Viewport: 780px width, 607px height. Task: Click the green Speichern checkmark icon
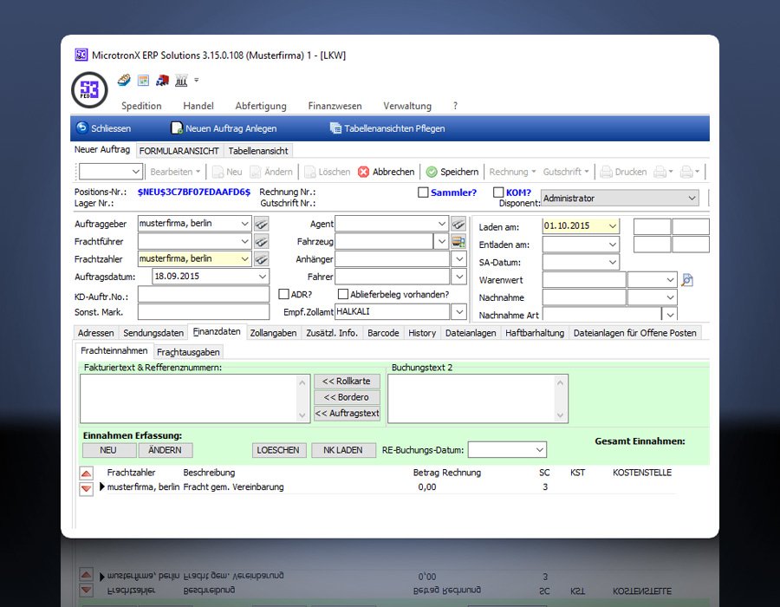coord(432,172)
